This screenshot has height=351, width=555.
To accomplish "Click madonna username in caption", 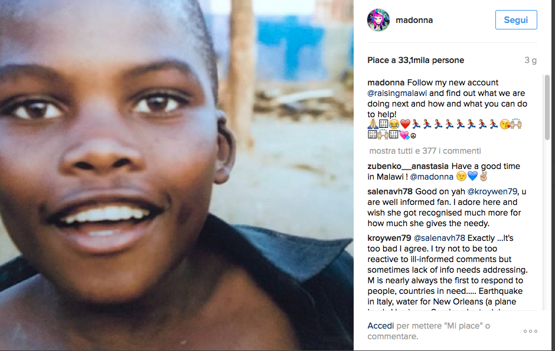I will [x=386, y=82].
